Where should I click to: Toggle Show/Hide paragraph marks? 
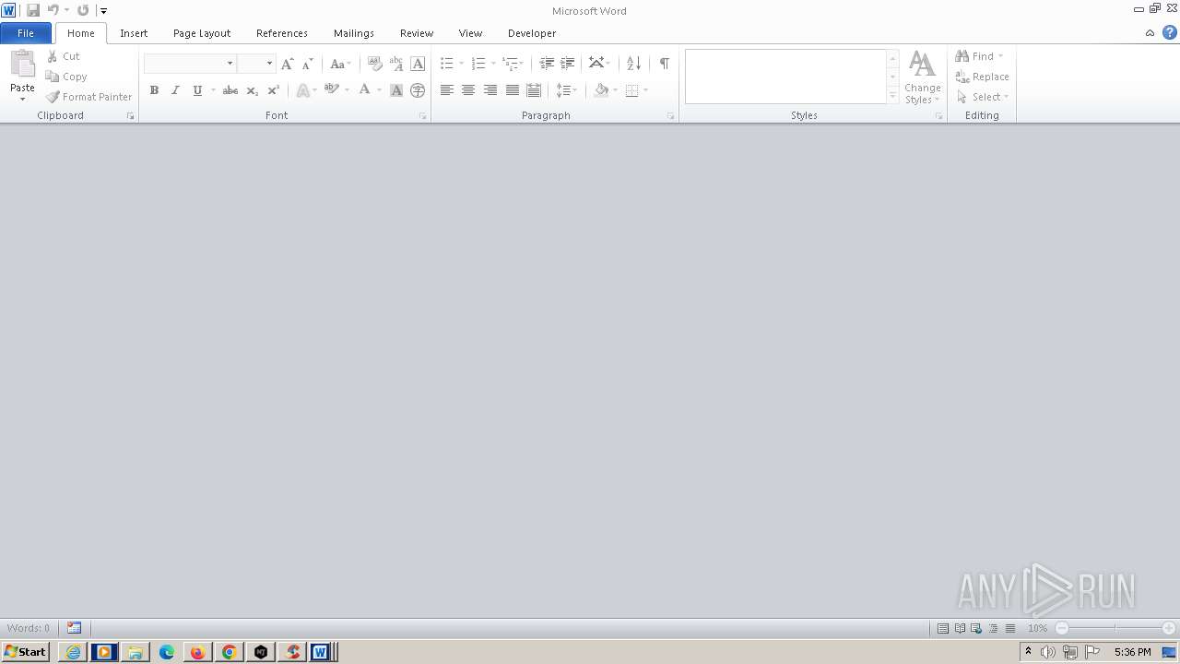[x=664, y=64]
